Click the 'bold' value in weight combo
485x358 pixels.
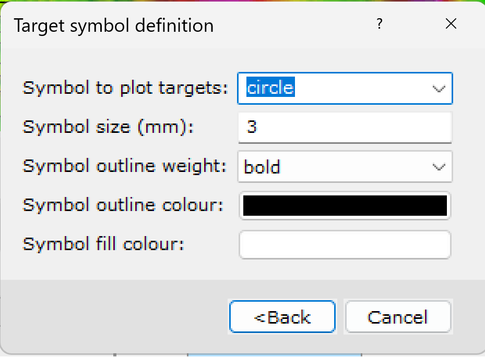[x=262, y=167]
